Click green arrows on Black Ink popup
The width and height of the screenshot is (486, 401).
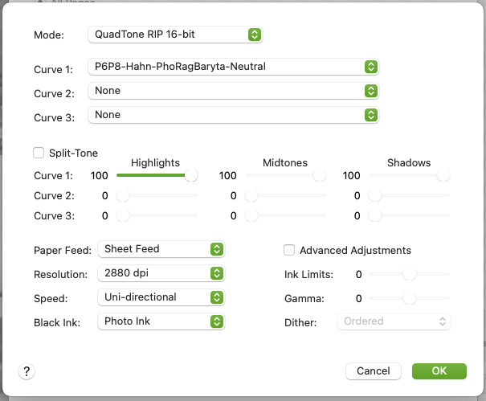[x=217, y=321]
